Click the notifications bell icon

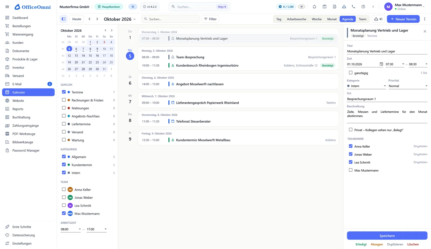point(314,7)
